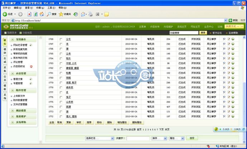Click the IE Mail envelope icon
This screenshot has height=149, width=247.
pyautogui.click(x=83, y=14)
